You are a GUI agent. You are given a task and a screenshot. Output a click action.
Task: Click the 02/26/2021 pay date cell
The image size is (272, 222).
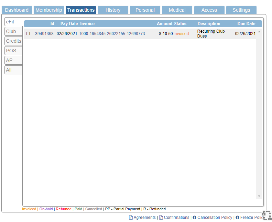click(x=67, y=34)
